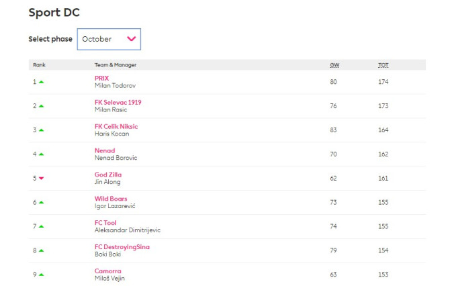Image resolution: width=450 pixels, height=286 pixels.
Task: Click the pink chevron in October selector
Action: click(x=132, y=39)
